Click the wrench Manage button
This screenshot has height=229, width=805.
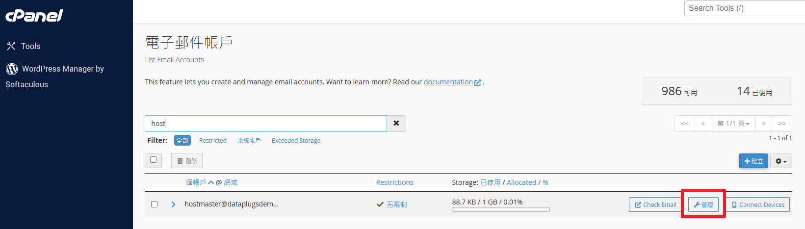pyautogui.click(x=703, y=204)
